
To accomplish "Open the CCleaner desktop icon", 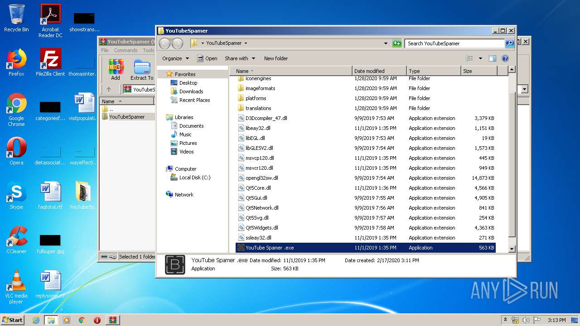I will tap(16, 240).
